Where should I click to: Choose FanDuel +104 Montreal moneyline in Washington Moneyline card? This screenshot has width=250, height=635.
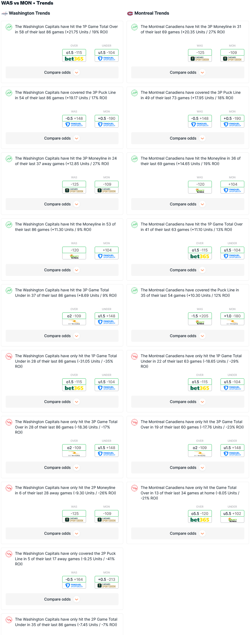tap(107, 253)
